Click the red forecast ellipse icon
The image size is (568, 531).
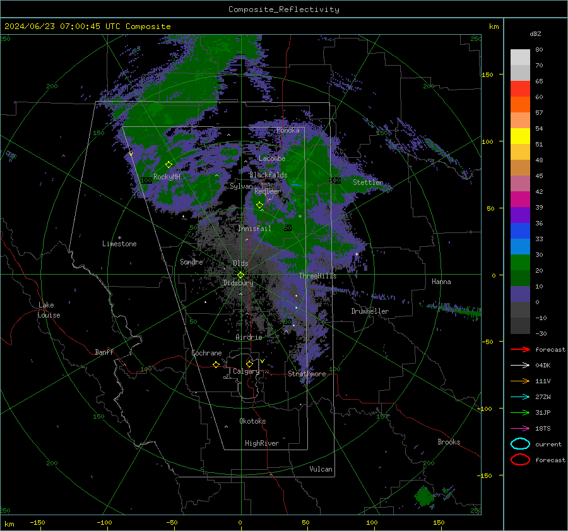pyautogui.click(x=520, y=460)
